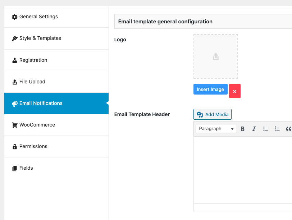Click the Email Notifications megaphone icon
Viewport: 292px width, 220px height.
pos(14,104)
